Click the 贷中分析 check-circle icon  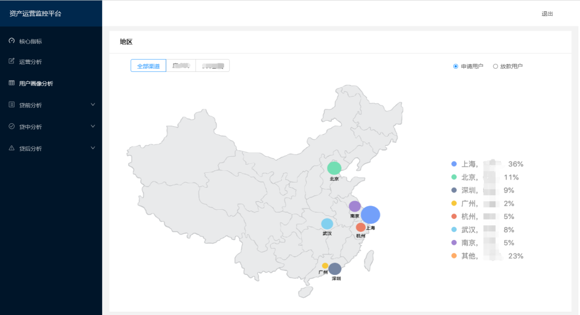(11, 127)
